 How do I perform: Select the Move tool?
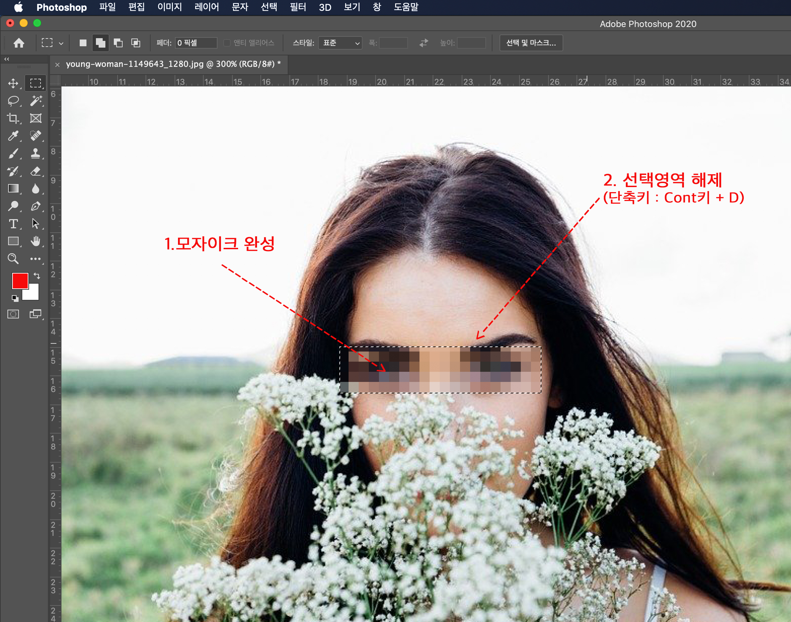[13, 83]
